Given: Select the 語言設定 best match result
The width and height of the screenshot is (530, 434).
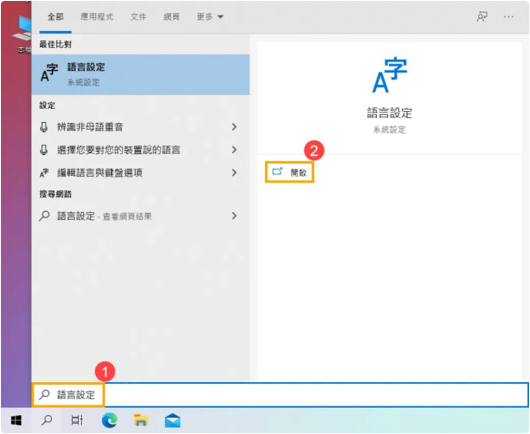Looking at the screenshot, I should coord(140,74).
